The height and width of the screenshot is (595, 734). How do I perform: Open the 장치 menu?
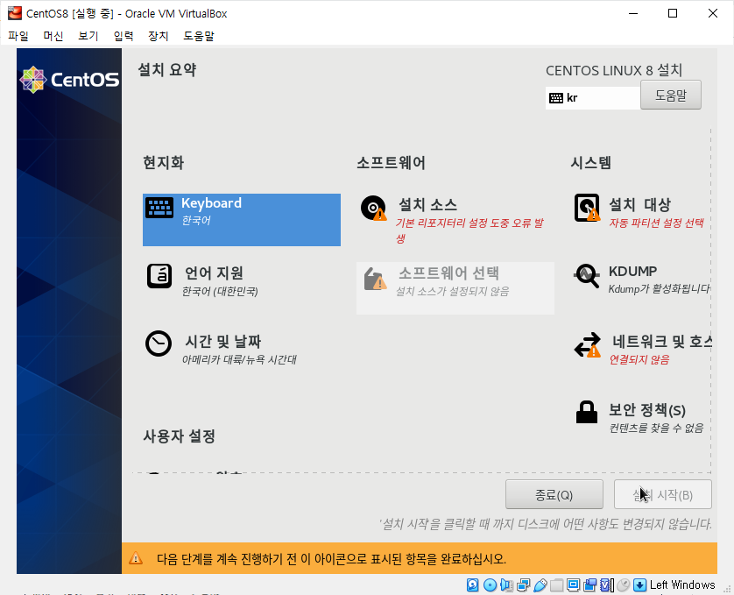tap(159, 36)
